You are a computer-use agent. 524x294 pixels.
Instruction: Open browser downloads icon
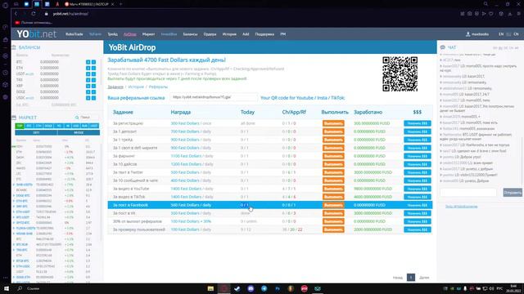pos(510,14)
